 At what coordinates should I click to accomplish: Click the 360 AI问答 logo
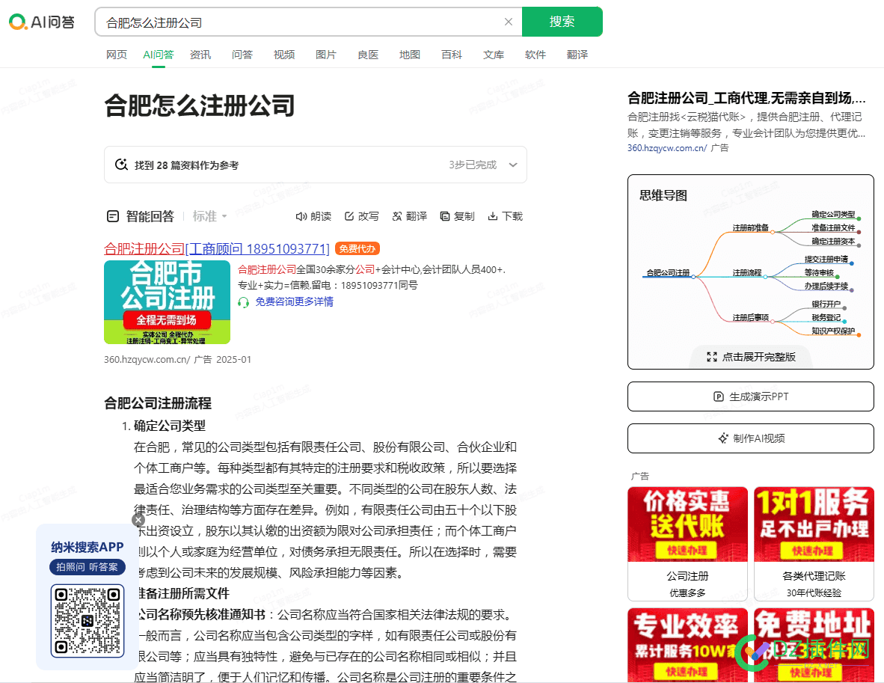point(42,22)
